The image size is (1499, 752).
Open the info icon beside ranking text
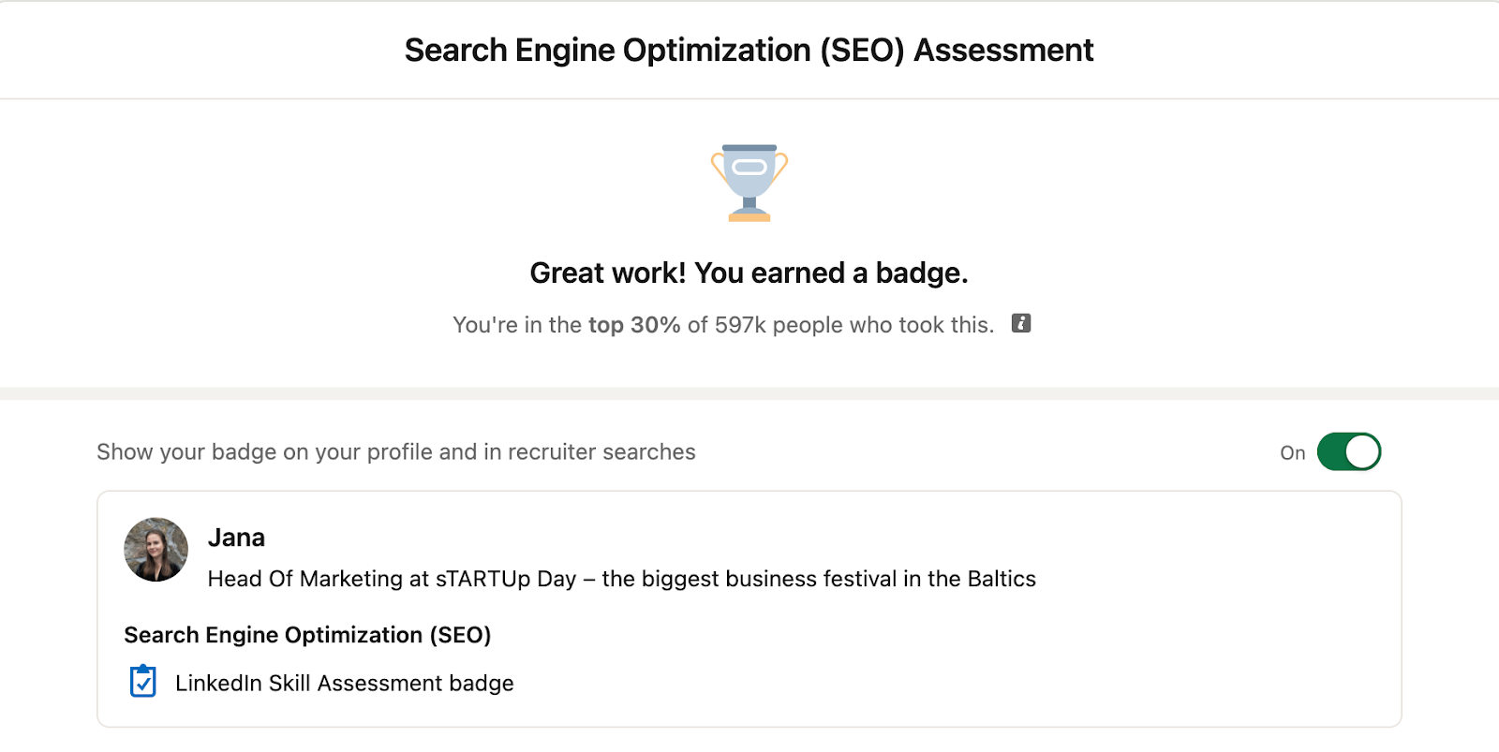coord(1021,324)
